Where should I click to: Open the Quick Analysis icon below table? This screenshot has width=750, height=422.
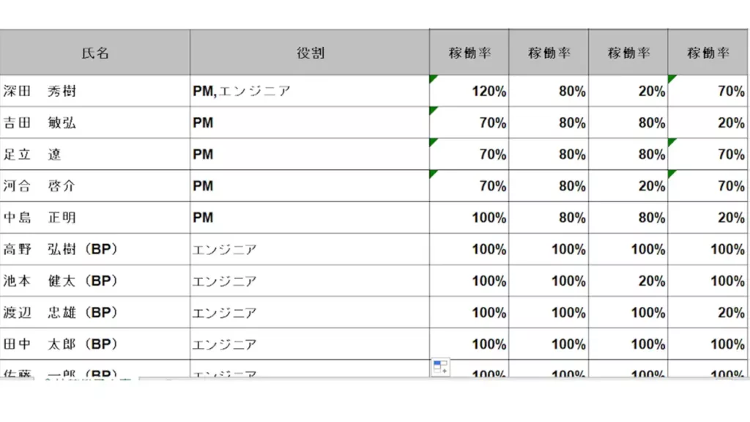tap(440, 367)
